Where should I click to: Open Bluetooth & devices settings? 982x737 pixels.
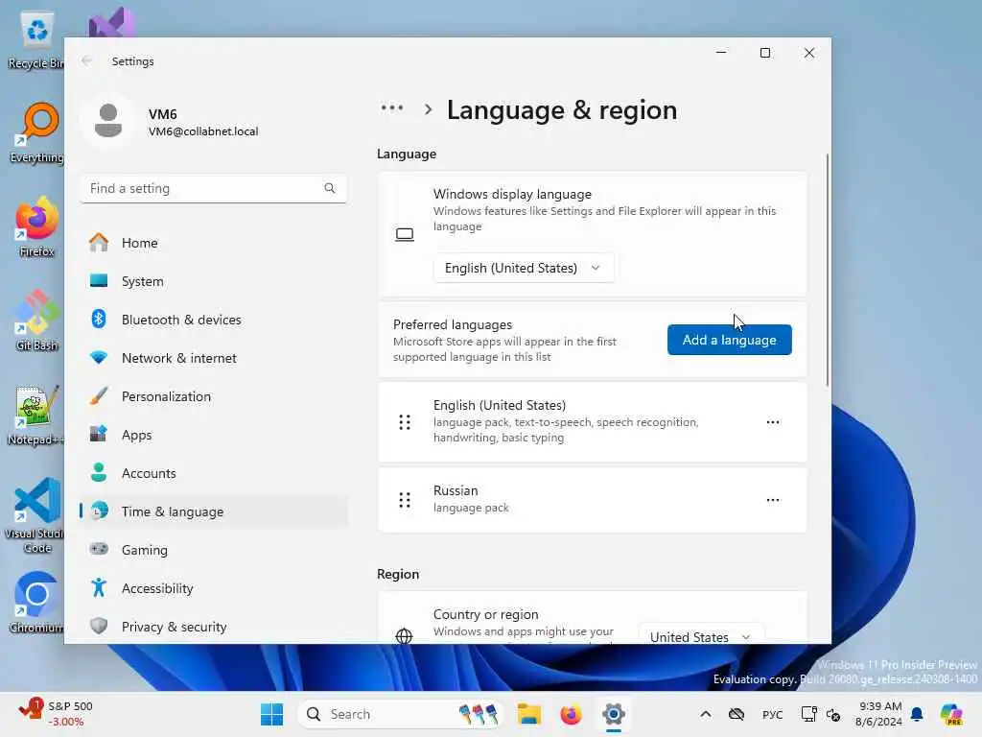(214, 319)
